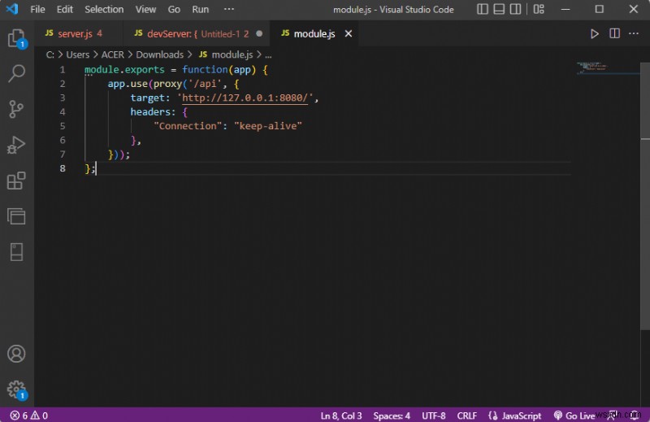Viewport: 650px width, 422px height.
Task: Open the Selection menu
Action: click(104, 10)
